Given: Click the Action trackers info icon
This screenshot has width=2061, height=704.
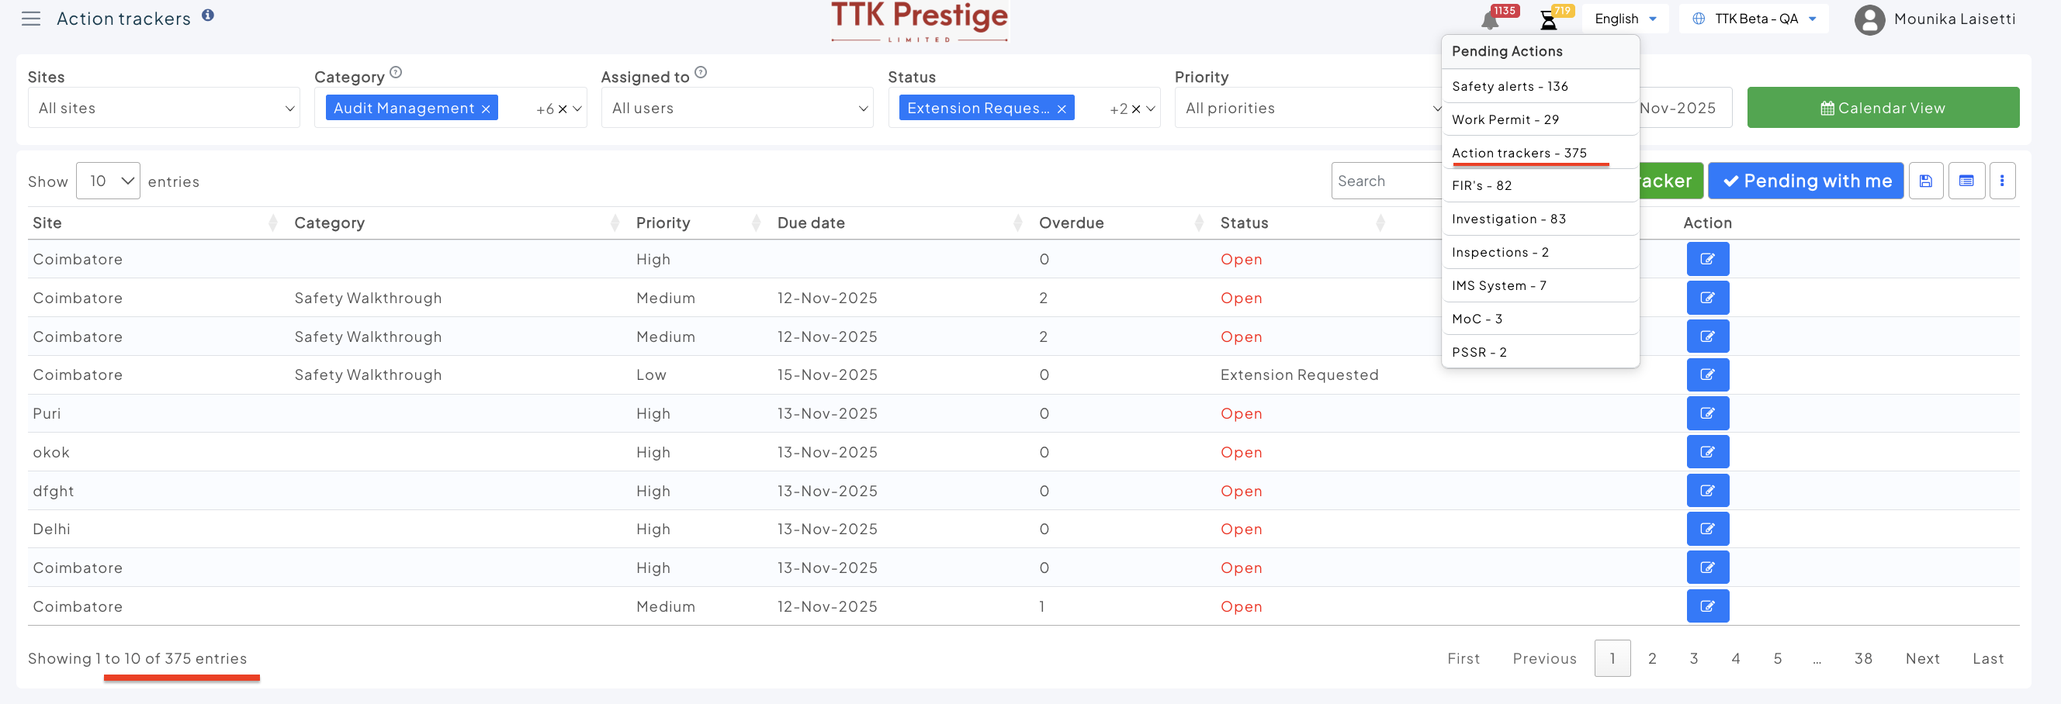Looking at the screenshot, I should click(x=208, y=16).
